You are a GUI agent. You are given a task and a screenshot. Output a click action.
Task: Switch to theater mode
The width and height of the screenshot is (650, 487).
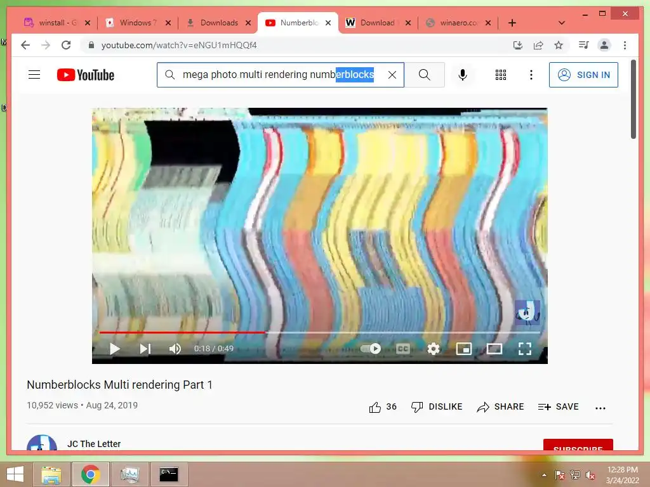[x=494, y=349]
